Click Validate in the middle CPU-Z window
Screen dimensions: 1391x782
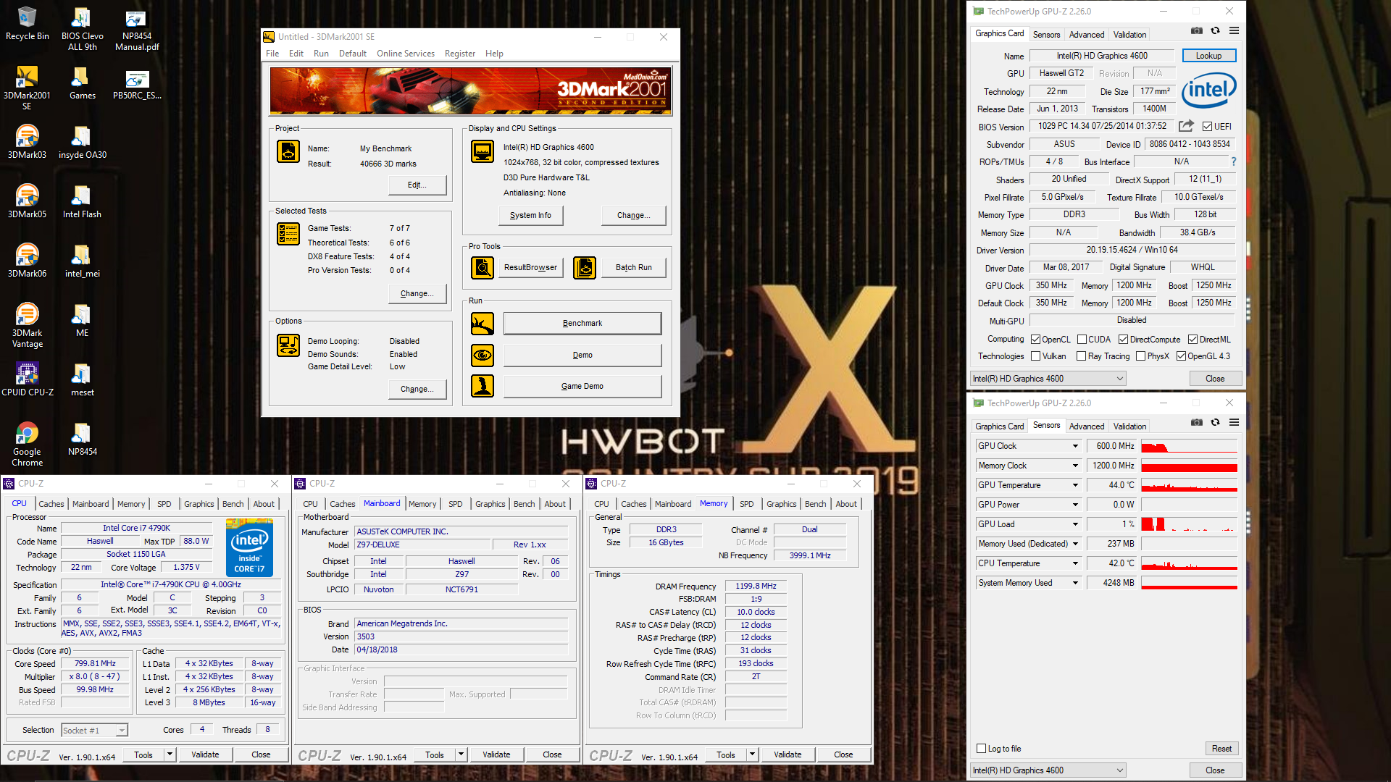pyautogui.click(x=496, y=754)
